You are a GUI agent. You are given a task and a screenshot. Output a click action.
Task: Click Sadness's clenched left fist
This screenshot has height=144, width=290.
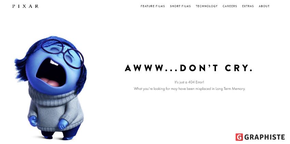click(x=63, y=124)
